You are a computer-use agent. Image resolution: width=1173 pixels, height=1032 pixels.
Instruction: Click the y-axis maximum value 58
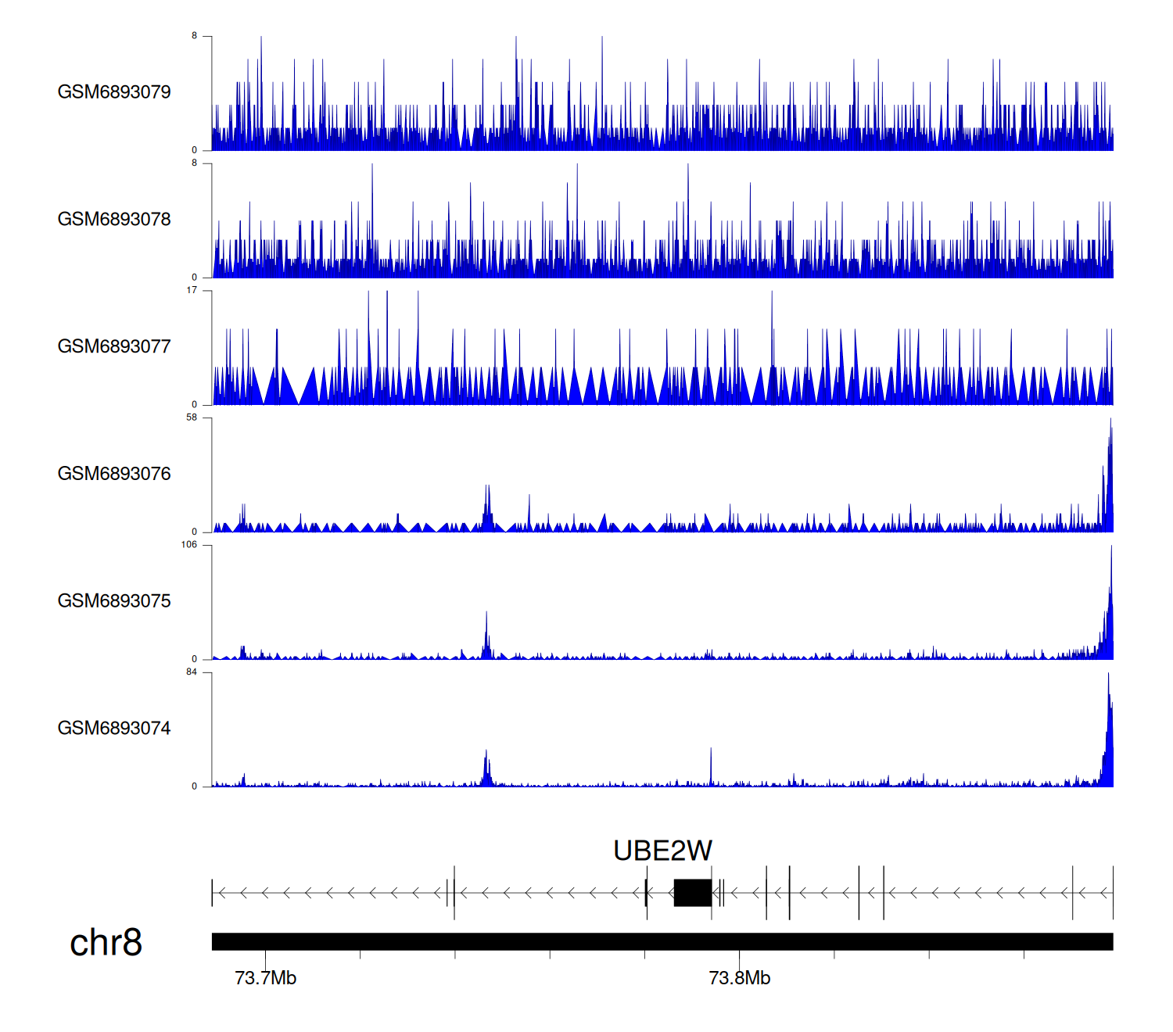(x=192, y=418)
